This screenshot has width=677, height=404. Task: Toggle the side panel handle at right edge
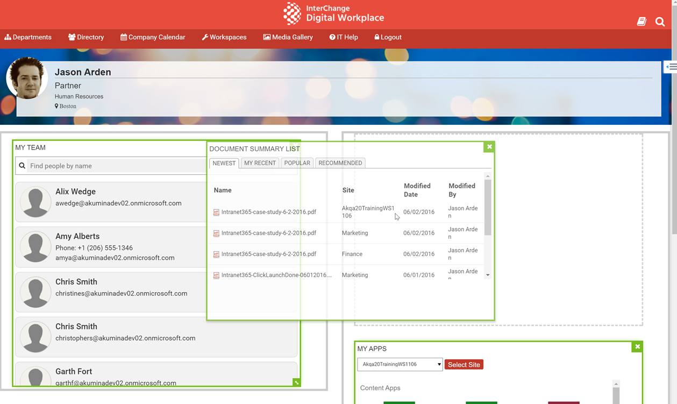click(671, 67)
